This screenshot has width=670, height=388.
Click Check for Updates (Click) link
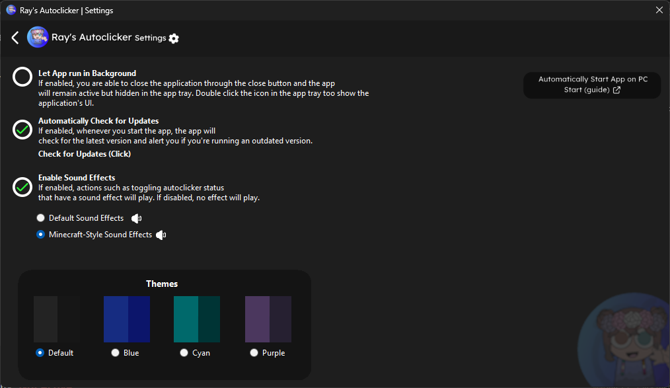click(x=85, y=154)
